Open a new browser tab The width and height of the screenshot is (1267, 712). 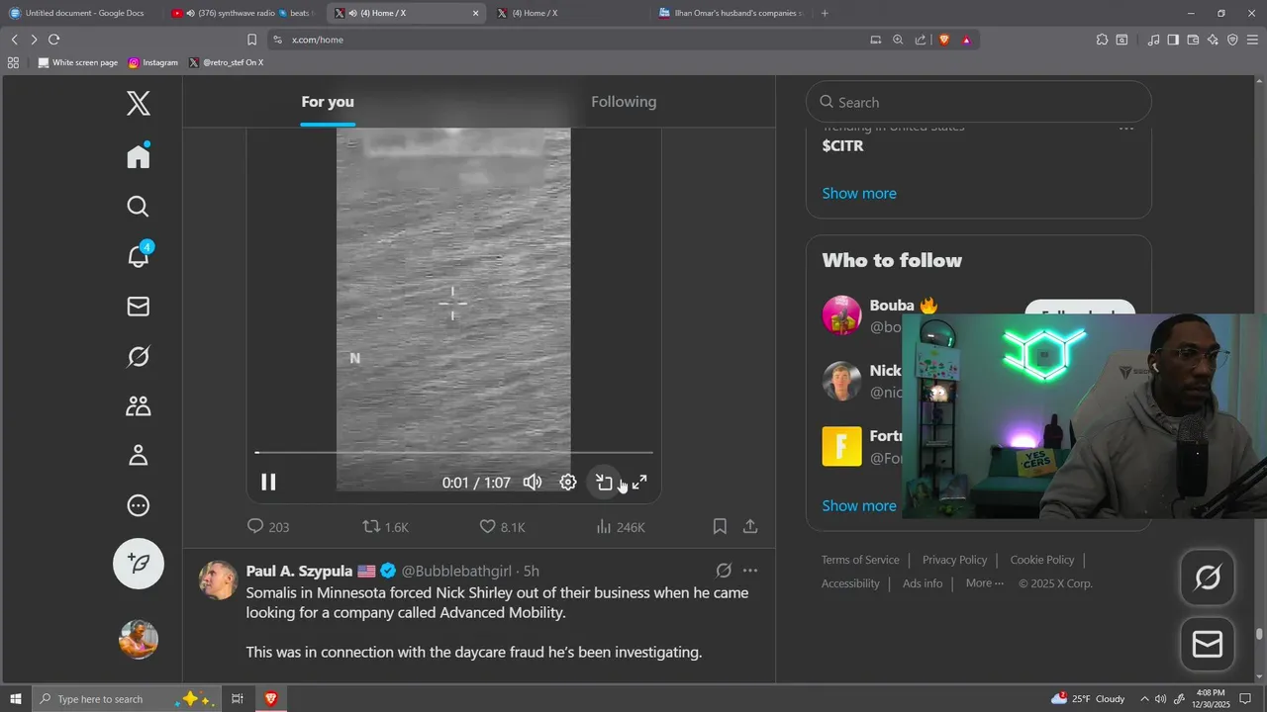pyautogui.click(x=825, y=13)
